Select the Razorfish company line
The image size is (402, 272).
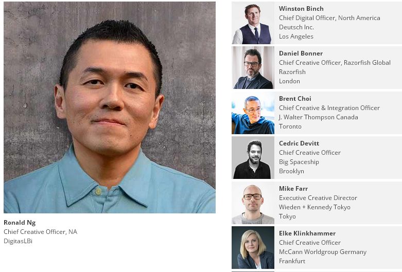pos(292,72)
